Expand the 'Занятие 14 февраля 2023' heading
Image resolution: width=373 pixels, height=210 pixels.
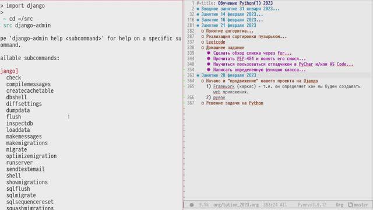[x=232, y=14]
